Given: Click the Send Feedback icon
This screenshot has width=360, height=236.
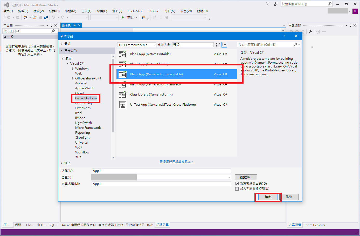Looking at the screenshot, I should coord(276,4).
